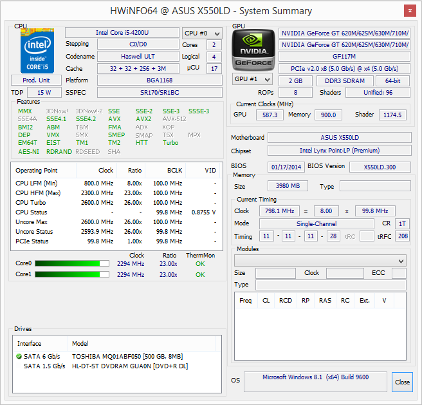Click the cache 32 + 32 + 256 + 3M field
The width and height of the screenshot is (422, 405).
(x=138, y=69)
